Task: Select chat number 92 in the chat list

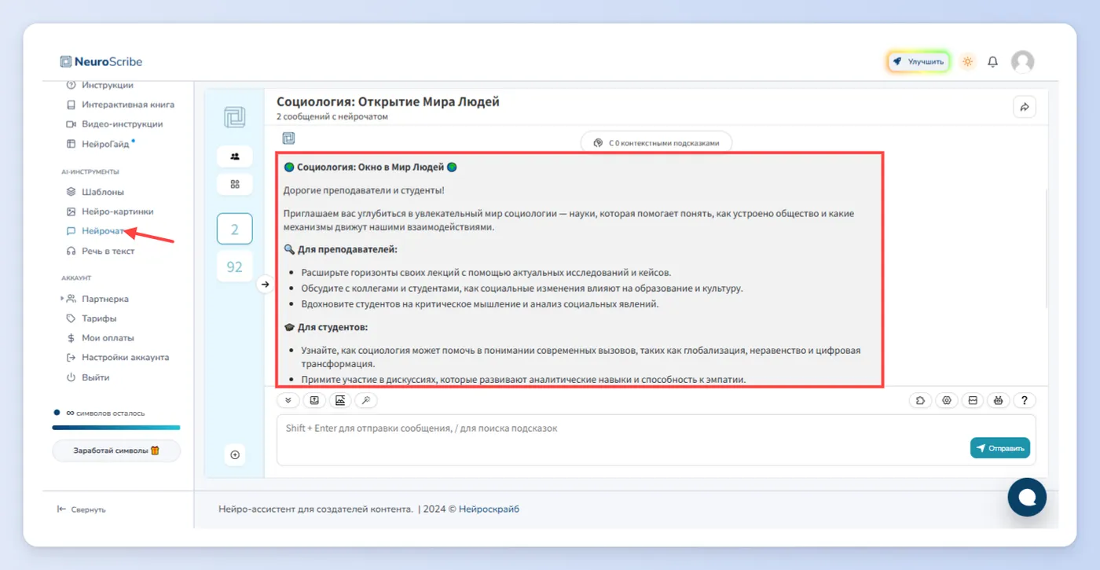Action: point(234,267)
